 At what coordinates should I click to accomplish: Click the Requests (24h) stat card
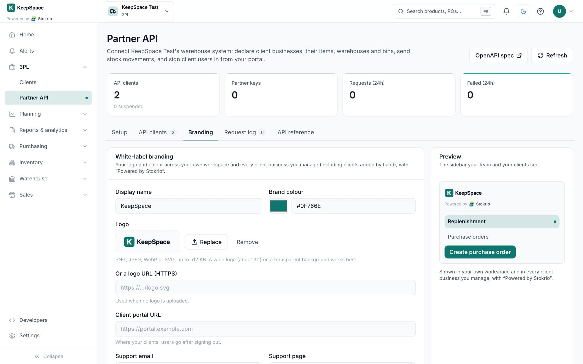(399, 95)
